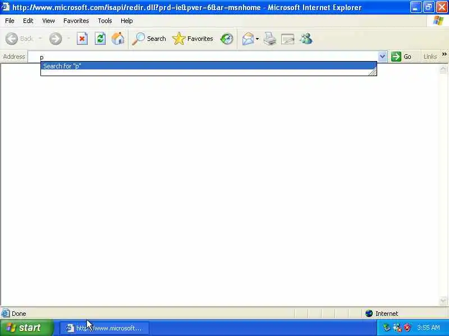Screen dimensions: 449x336
Task: Click the Mail envelope icon
Action: click(248, 39)
